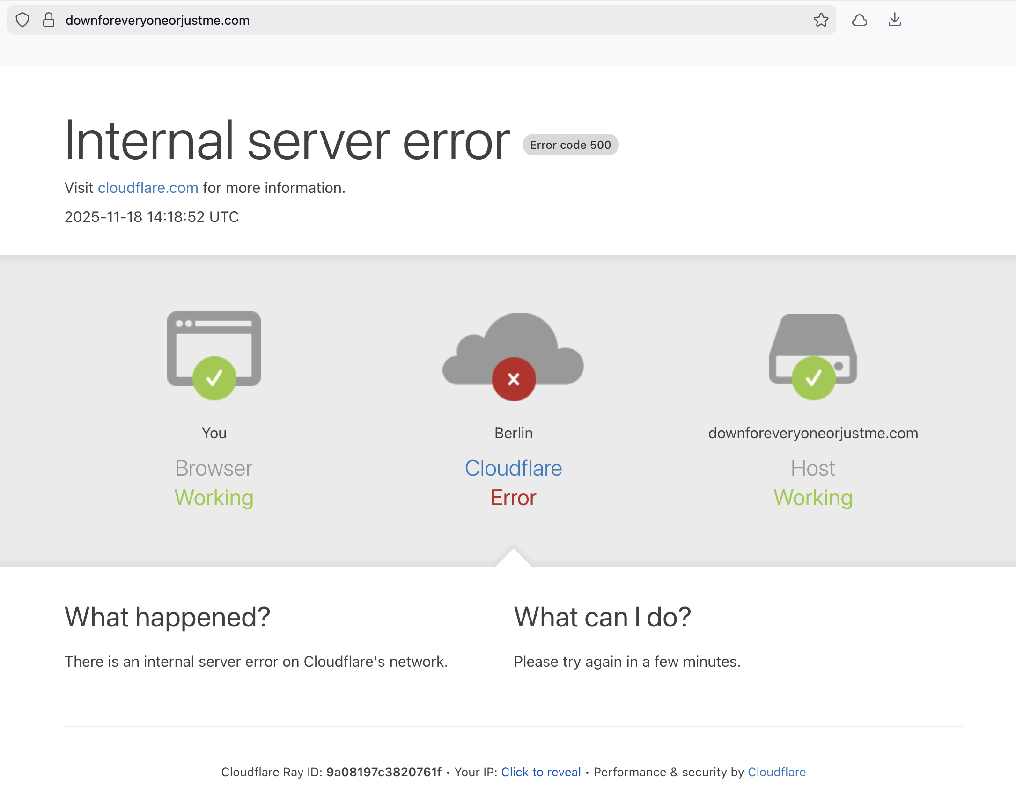
Task: Click the red Error status text
Action: (513, 498)
